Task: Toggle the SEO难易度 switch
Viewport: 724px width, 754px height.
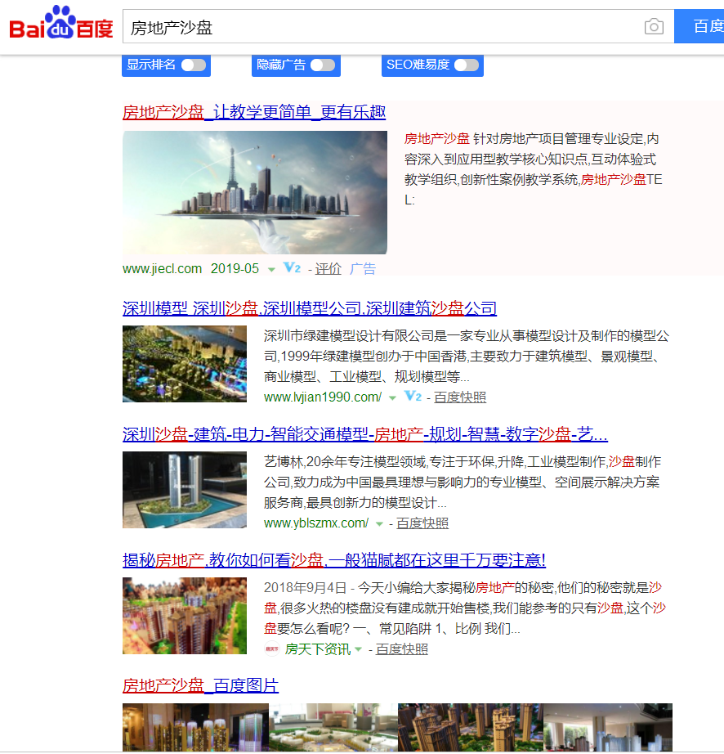Action: click(x=467, y=65)
